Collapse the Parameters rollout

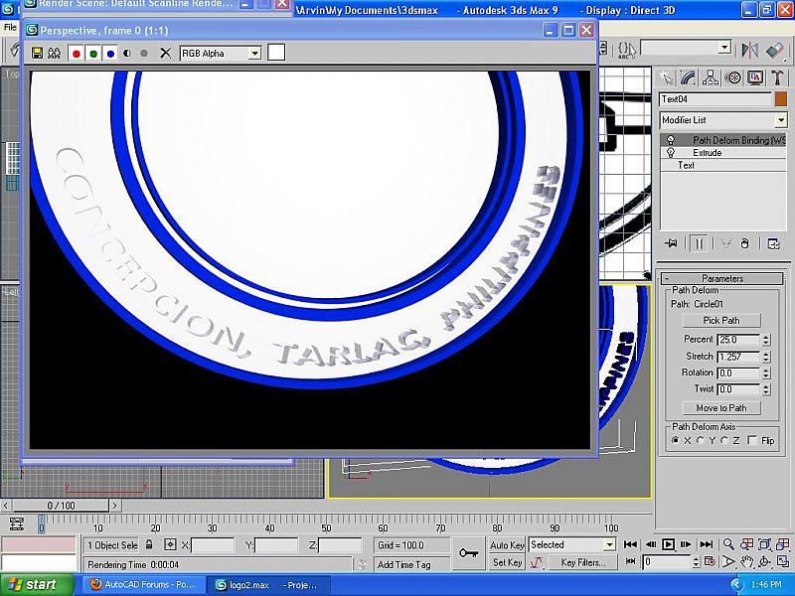pos(722,278)
